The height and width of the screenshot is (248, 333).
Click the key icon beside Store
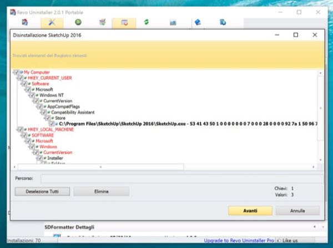point(53,118)
